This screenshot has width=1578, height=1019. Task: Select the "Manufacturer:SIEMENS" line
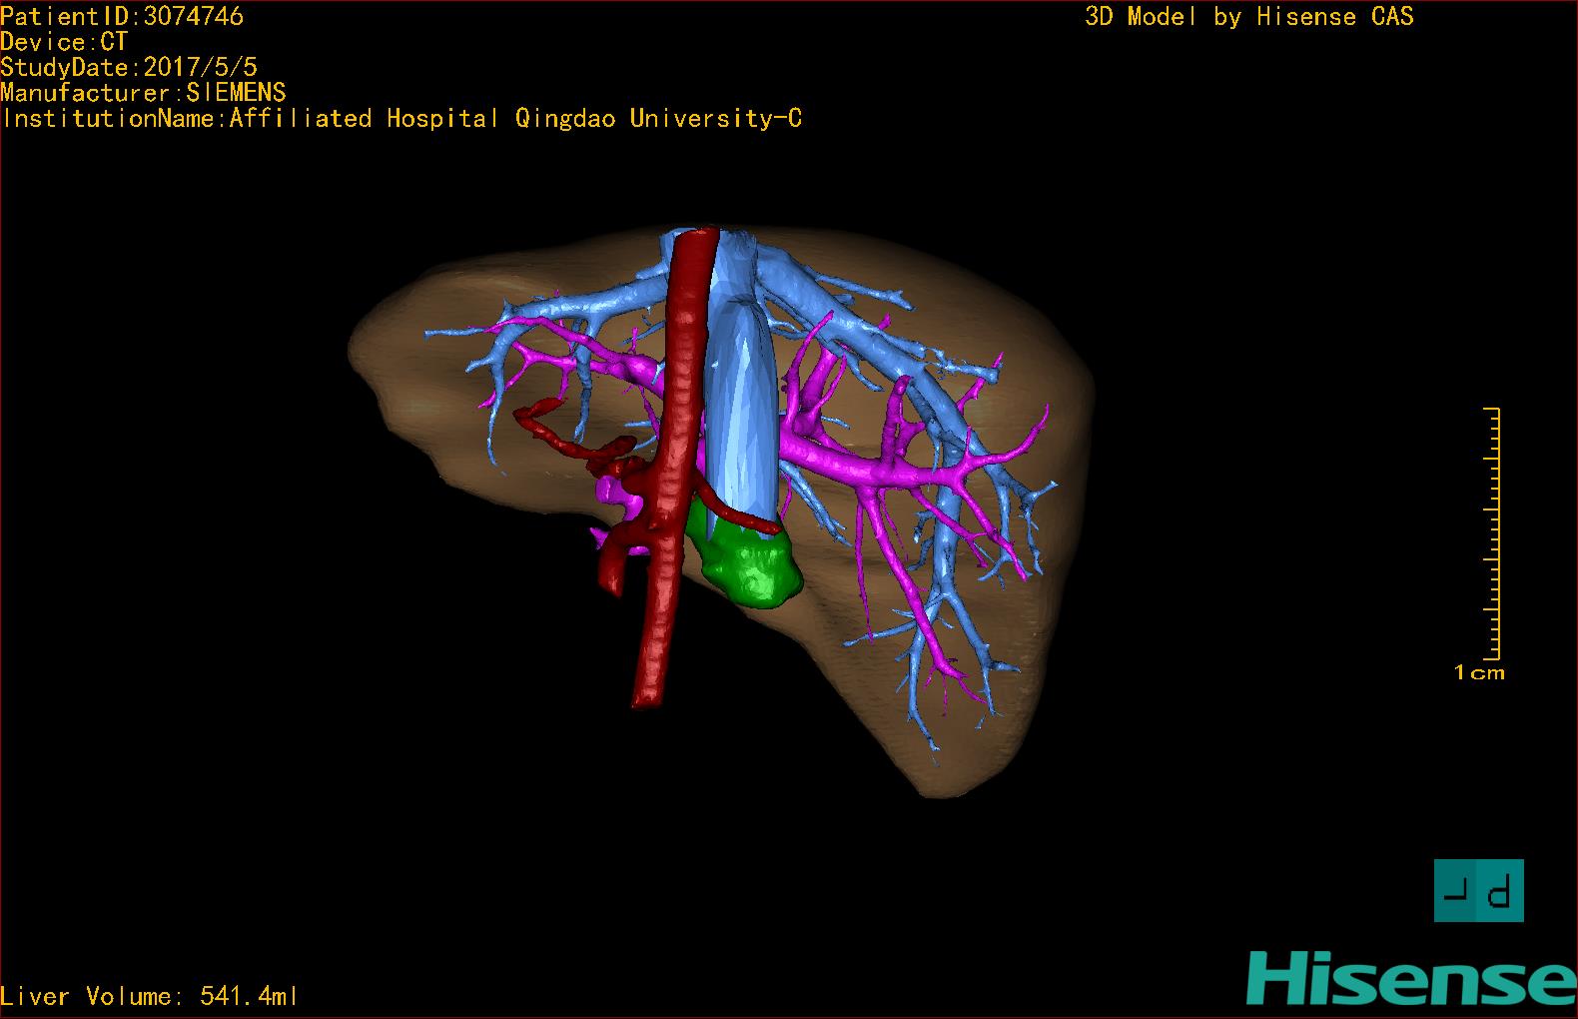tap(143, 93)
